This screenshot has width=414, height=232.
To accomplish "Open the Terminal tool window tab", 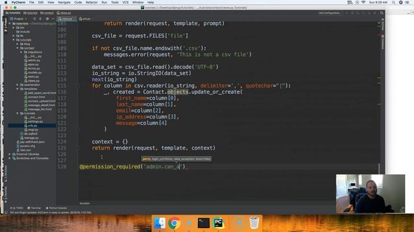I will 34,208.
